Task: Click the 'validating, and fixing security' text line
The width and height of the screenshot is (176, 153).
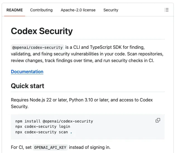Action: coord(87,54)
